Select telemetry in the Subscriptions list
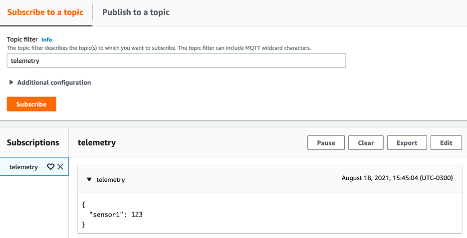 point(23,167)
